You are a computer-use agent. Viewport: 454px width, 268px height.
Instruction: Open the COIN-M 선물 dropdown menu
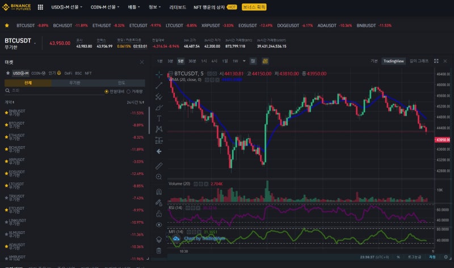coord(105,7)
